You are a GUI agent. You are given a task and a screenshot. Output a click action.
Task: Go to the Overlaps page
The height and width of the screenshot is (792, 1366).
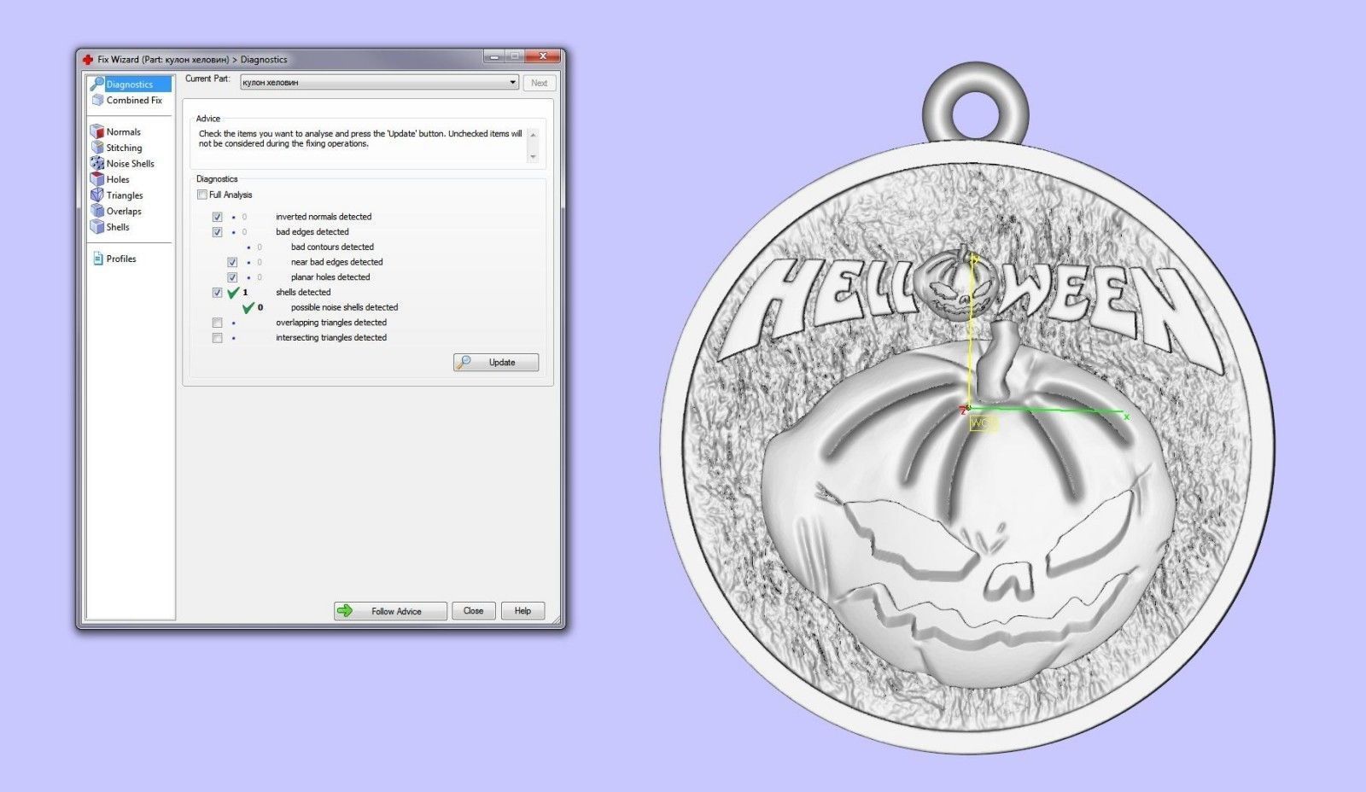(124, 211)
